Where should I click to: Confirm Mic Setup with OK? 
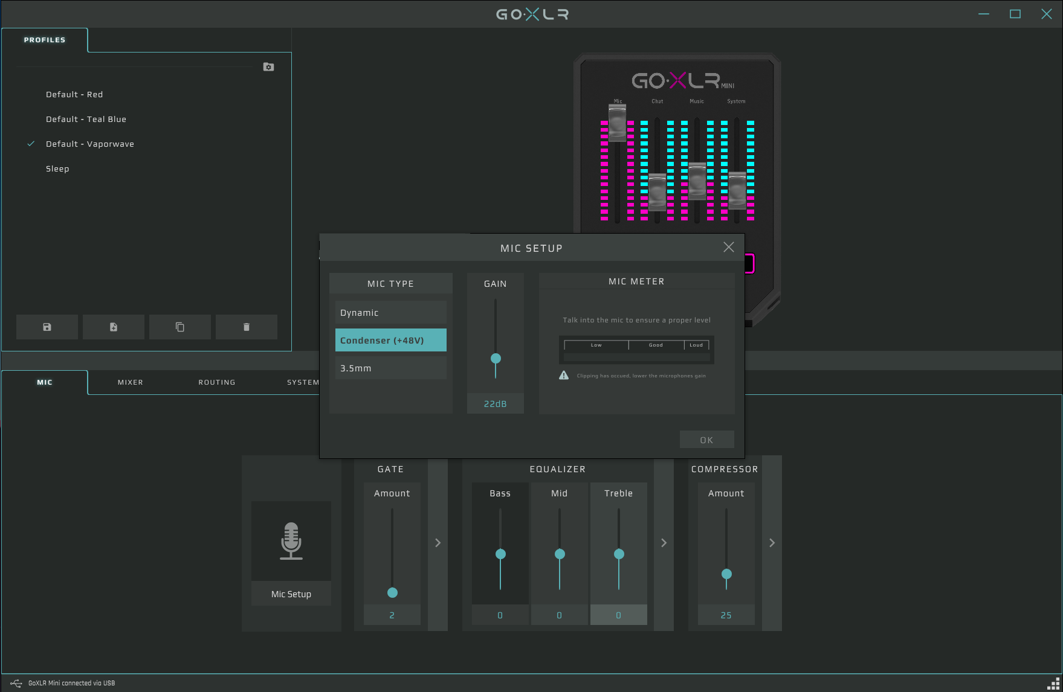pyautogui.click(x=707, y=440)
